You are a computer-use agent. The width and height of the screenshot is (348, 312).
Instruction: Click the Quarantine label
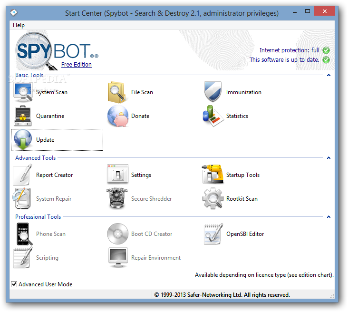tap(50, 116)
